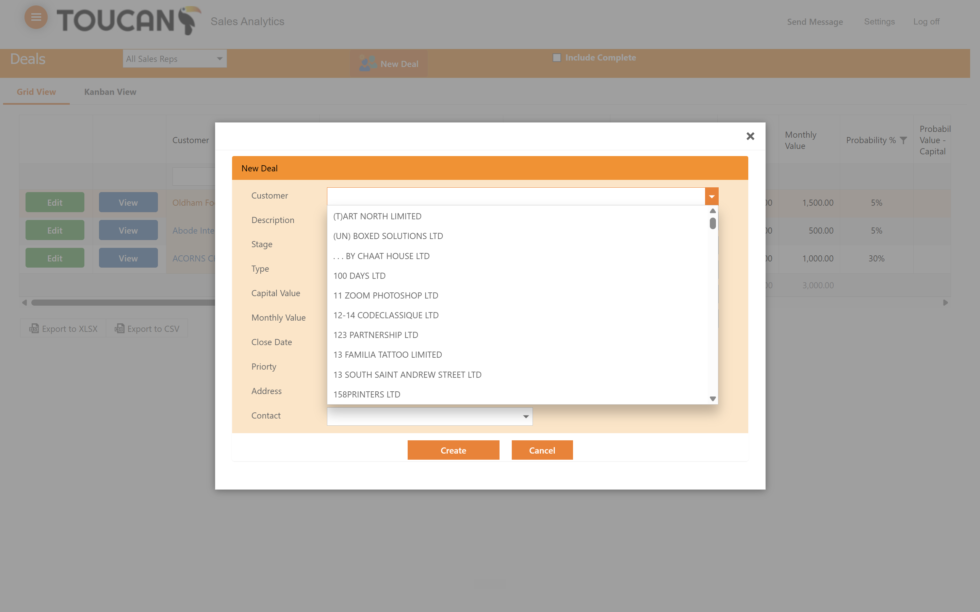
Task: Click the New Deal toolbar button
Action: [x=389, y=64]
